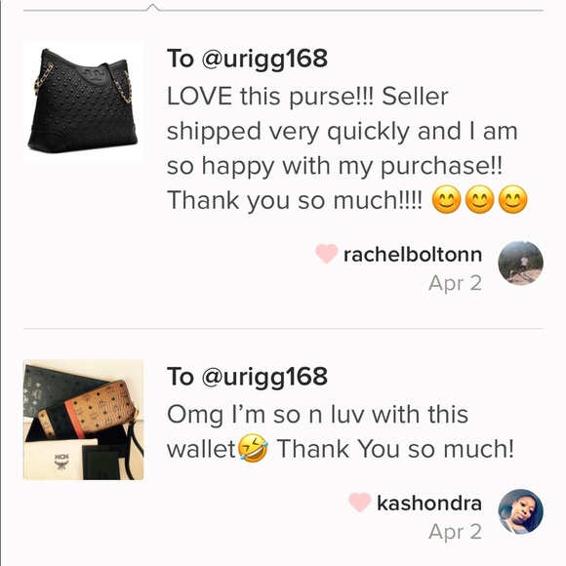
Task: Click the smiling emoji row in first note
Action: [479, 200]
